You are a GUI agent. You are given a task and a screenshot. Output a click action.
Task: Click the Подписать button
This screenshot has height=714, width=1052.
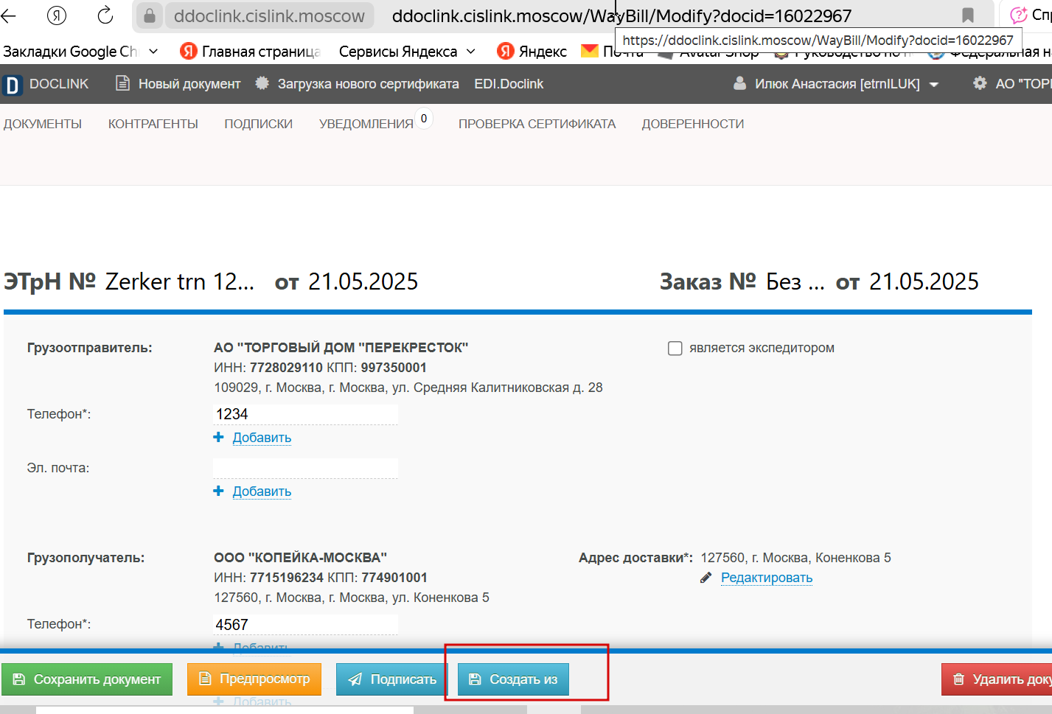click(392, 679)
